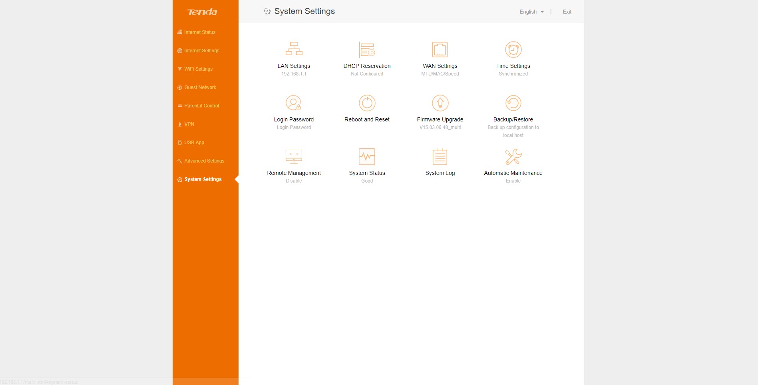The width and height of the screenshot is (758, 385).
Task: Click the Advanced Settings wrench icon
Action: click(180, 161)
